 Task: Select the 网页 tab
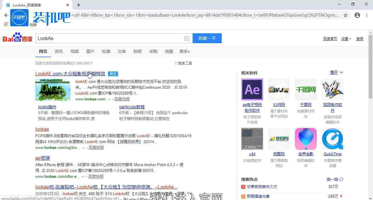click(x=43, y=51)
